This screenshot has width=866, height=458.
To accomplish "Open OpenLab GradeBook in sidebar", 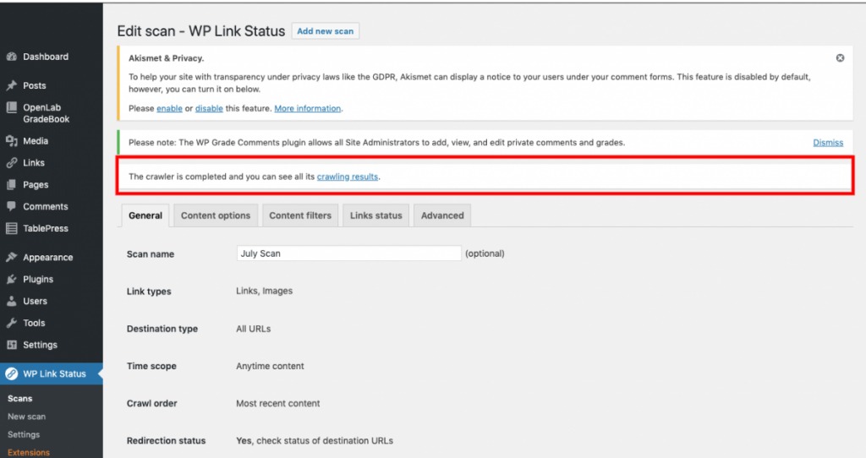I will 46,113.
